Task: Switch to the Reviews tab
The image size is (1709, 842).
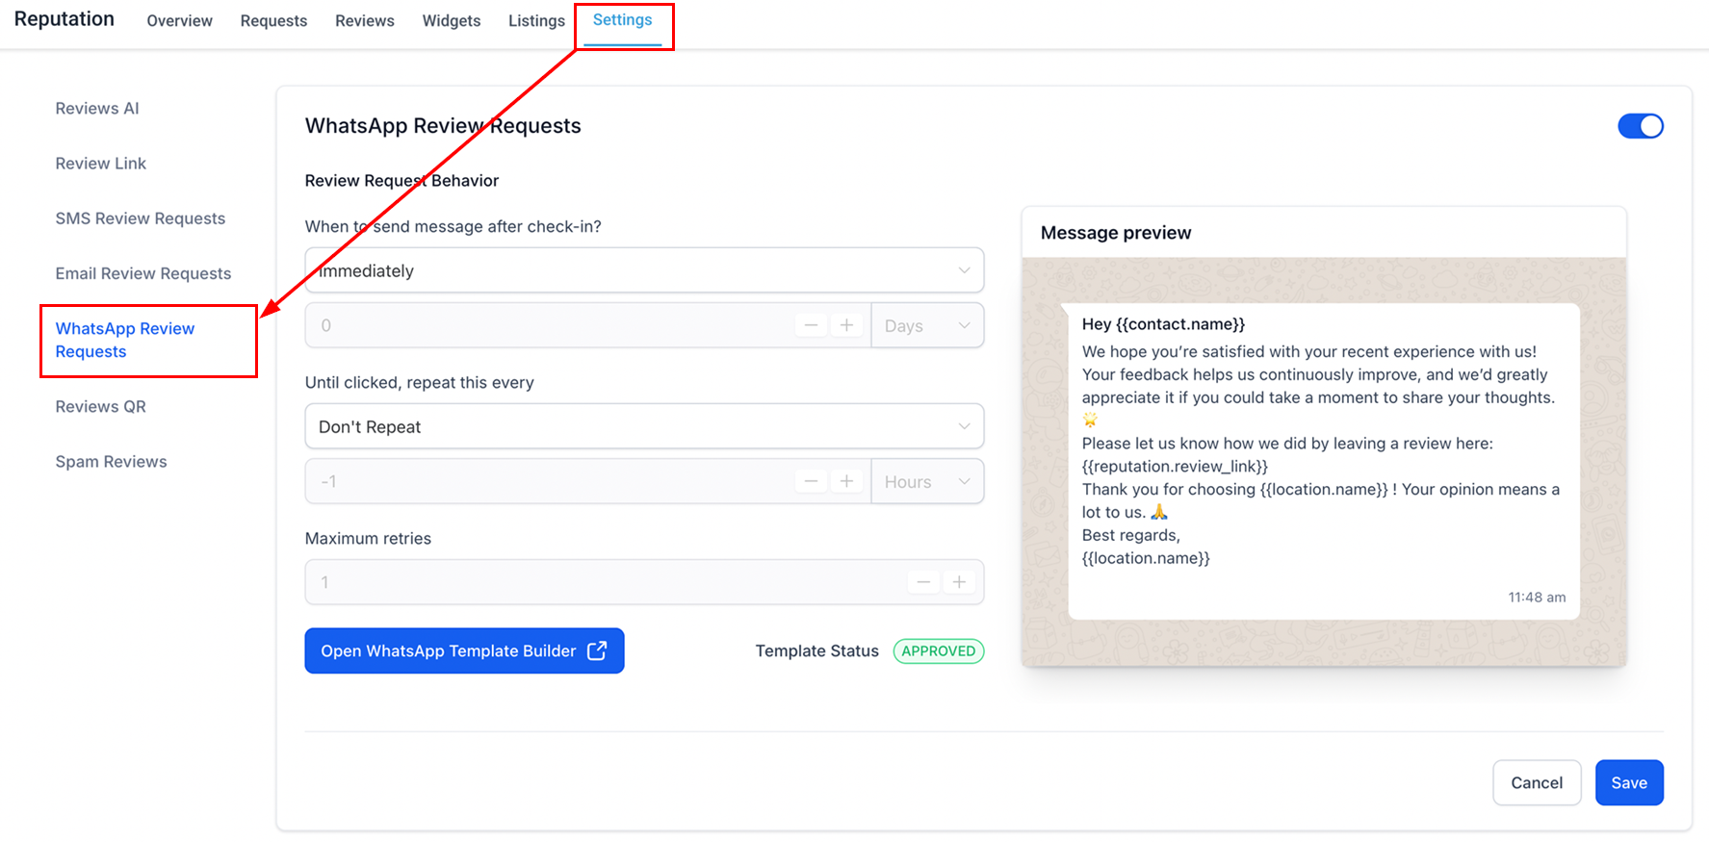Action: click(x=364, y=21)
